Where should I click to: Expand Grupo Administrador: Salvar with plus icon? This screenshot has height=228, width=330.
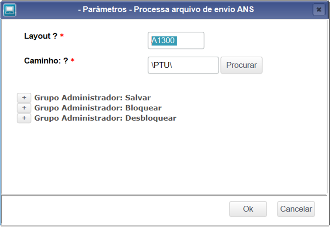24,98
